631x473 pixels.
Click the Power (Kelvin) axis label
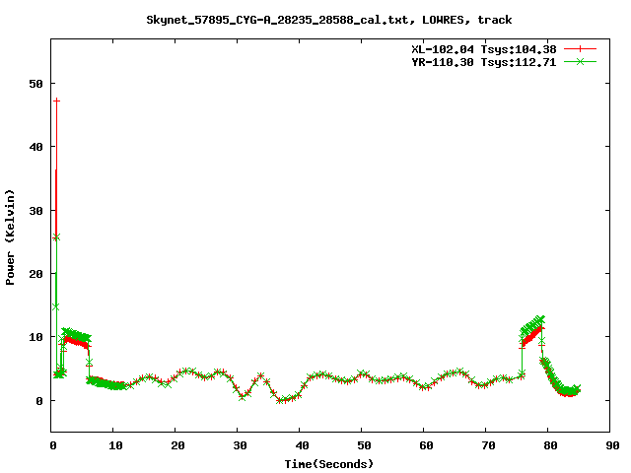[x=10, y=237]
